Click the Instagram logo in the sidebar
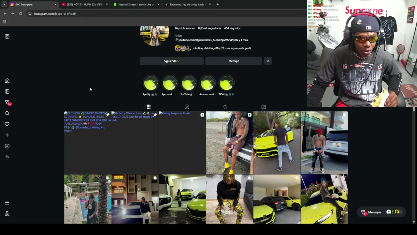417x235 pixels. tap(7, 37)
